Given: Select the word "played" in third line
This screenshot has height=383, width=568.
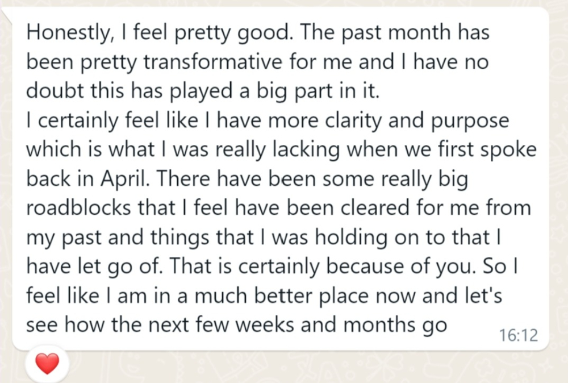Looking at the screenshot, I should coord(201,91).
